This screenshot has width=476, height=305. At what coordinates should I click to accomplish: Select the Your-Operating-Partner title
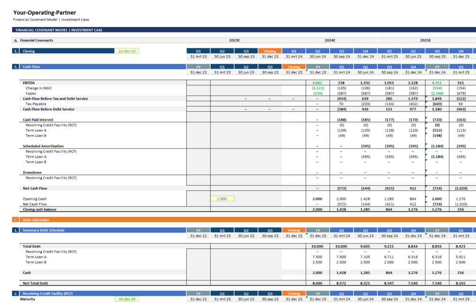(45, 13)
